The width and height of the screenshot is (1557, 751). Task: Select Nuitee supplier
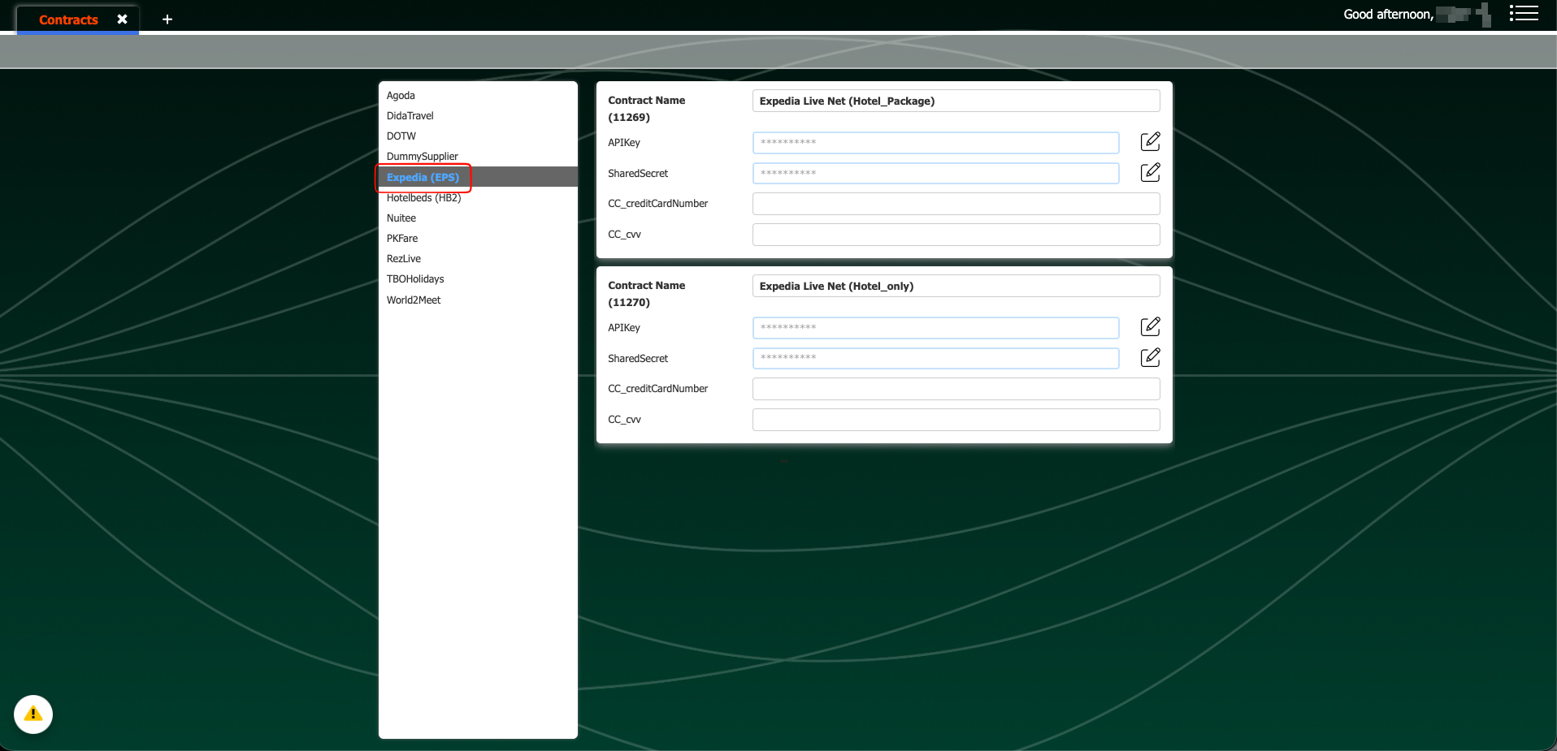click(478, 218)
